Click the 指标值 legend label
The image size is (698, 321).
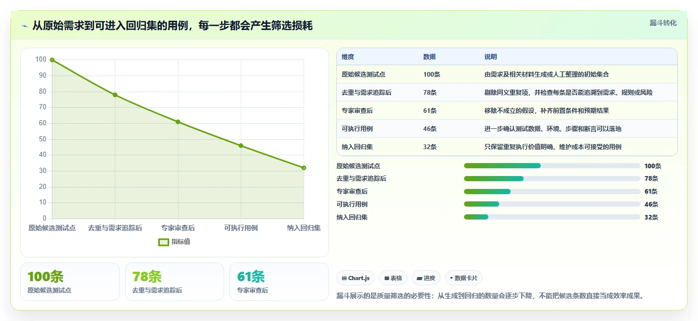[x=181, y=242]
